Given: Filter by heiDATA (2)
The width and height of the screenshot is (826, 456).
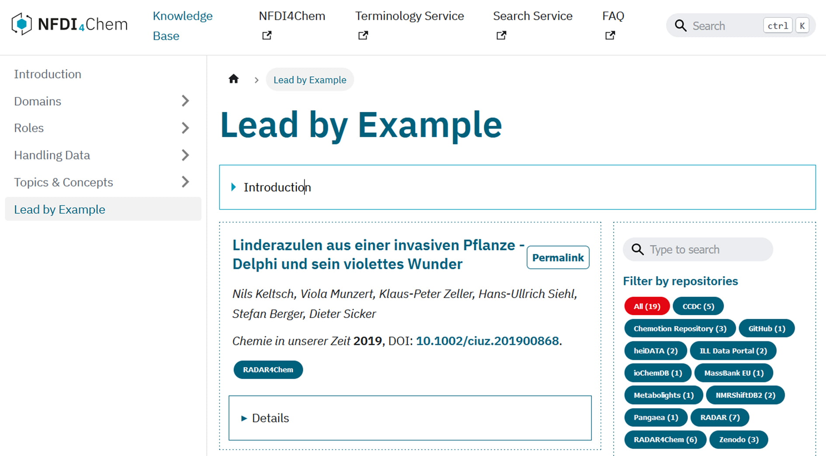Looking at the screenshot, I should point(656,351).
